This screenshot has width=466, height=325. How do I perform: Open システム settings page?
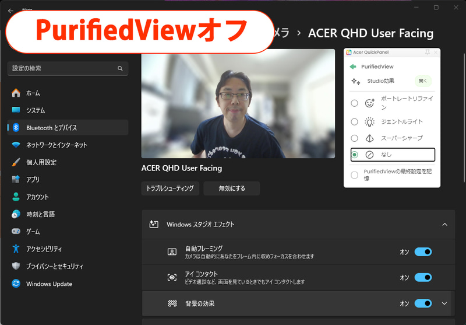tap(68, 110)
